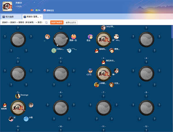
Task: Click the active 英雄杀 table 3 center emblem
Action: 104,40
